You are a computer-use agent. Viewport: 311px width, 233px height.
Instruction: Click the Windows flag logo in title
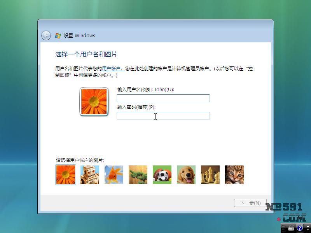(58, 36)
